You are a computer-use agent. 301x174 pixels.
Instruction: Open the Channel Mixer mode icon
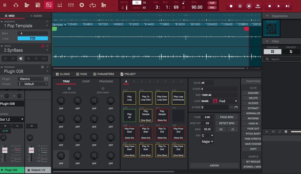(71, 5)
